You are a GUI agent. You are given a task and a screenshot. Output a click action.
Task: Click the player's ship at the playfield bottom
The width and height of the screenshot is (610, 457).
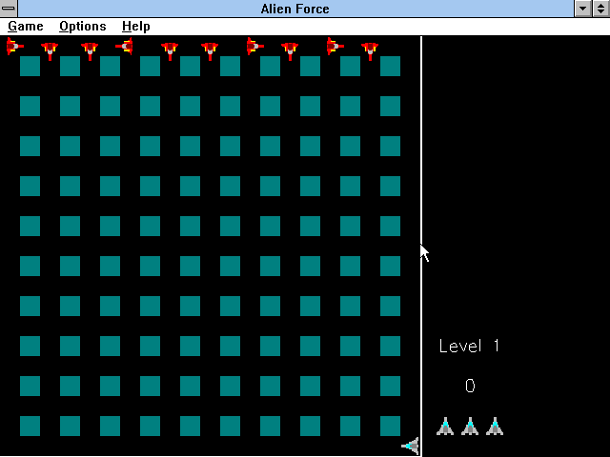coord(411,445)
